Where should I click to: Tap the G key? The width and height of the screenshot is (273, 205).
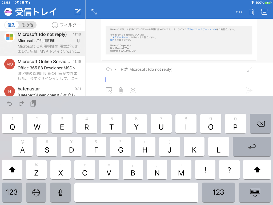coord(121,147)
